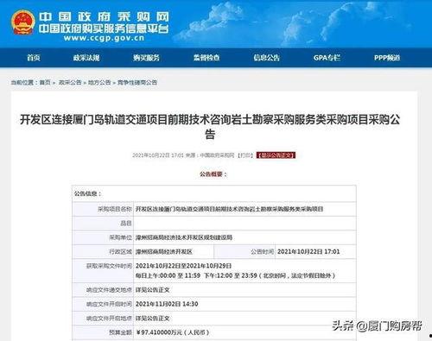The image size is (432, 341).
Task: Select the opening time 2021年11月02日 14:30
Action: tap(167, 304)
